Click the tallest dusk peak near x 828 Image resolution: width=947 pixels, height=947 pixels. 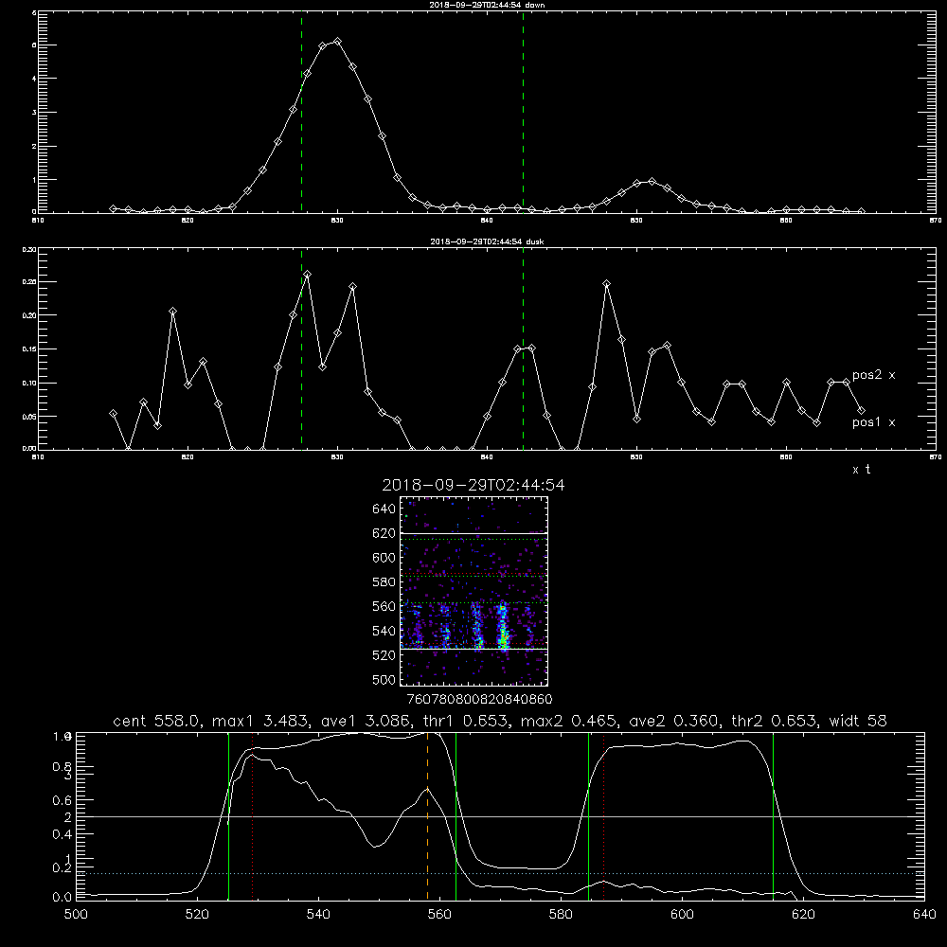pos(308,275)
